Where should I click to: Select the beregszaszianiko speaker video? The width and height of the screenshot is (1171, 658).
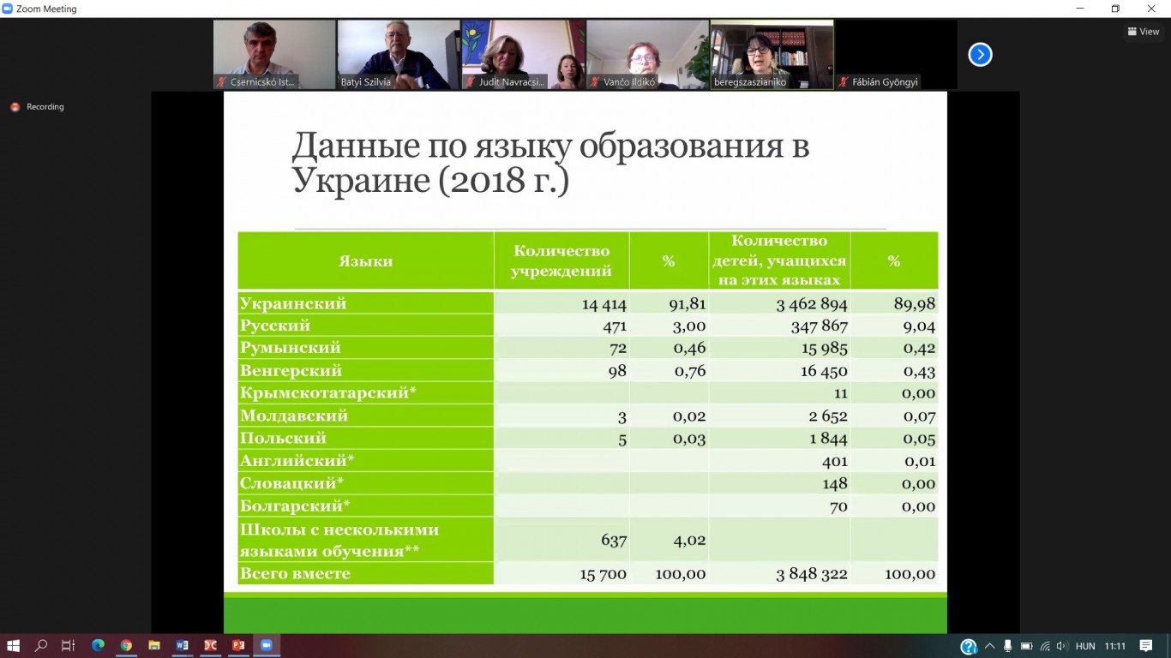coord(772,54)
